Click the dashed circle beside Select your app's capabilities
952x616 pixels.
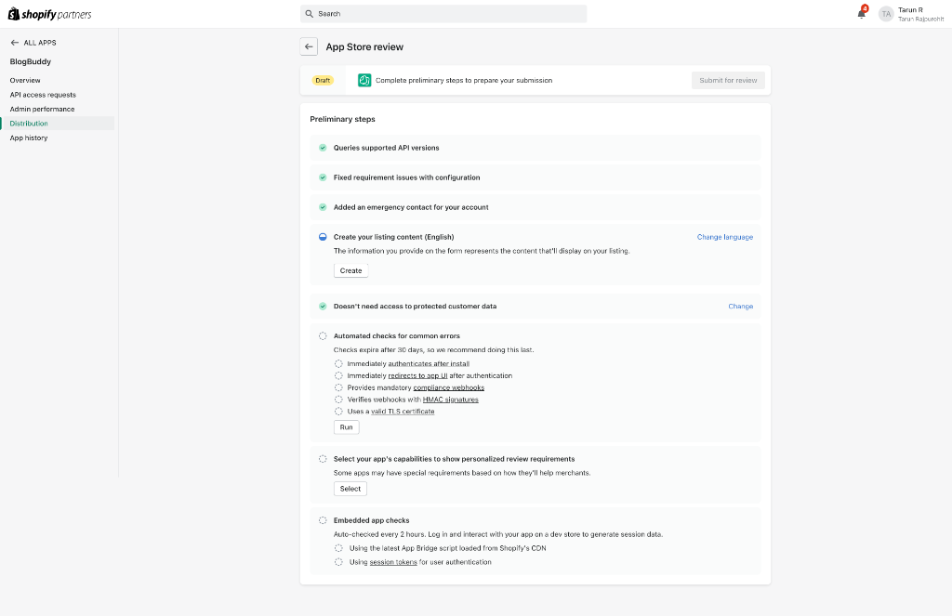pyautogui.click(x=323, y=459)
